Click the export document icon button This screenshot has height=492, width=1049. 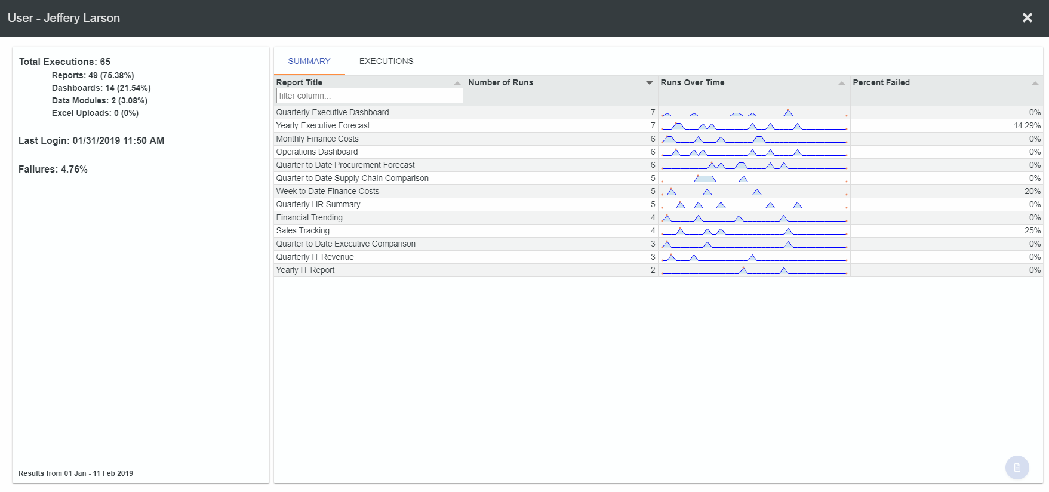pos(1017,468)
